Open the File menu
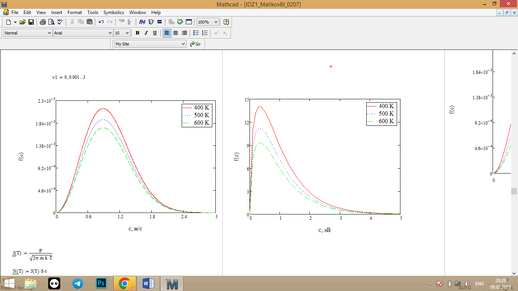The height and width of the screenshot is (291, 518). tap(15, 13)
